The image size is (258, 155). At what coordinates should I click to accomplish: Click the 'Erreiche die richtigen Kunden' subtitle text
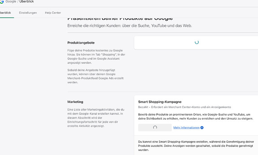(x=130, y=26)
